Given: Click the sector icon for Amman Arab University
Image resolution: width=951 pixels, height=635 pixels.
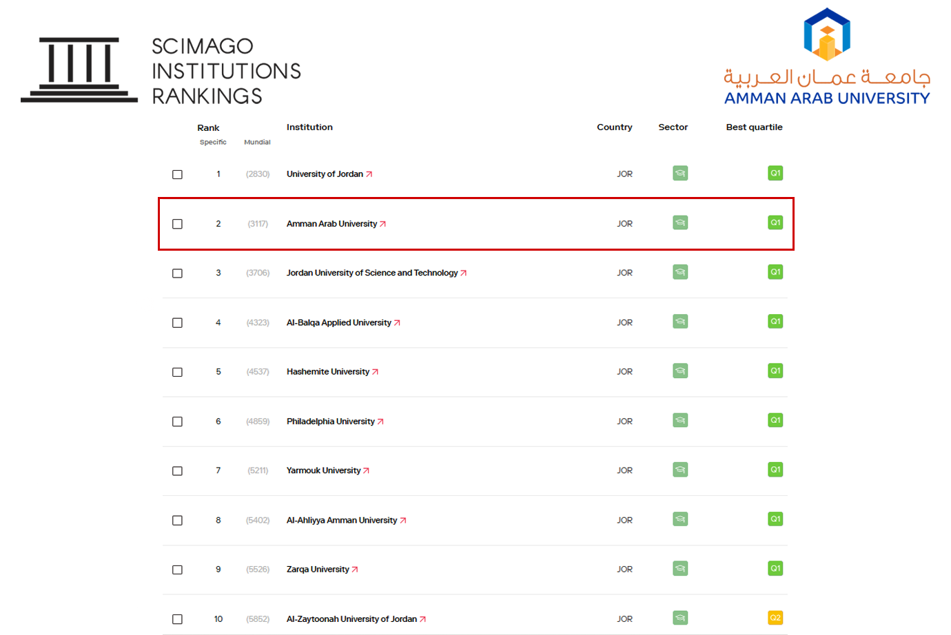Looking at the screenshot, I should pos(680,223).
